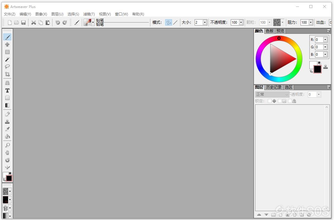This screenshot has height=220, width=334.
Task: Click the Undo arrow icon
Action: click(x=58, y=23)
